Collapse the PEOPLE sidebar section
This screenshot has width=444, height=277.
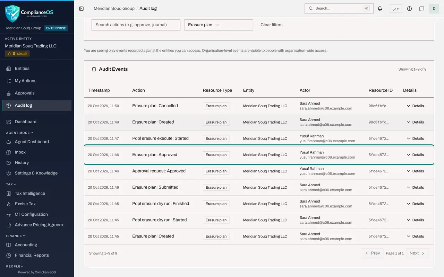(x=15, y=266)
